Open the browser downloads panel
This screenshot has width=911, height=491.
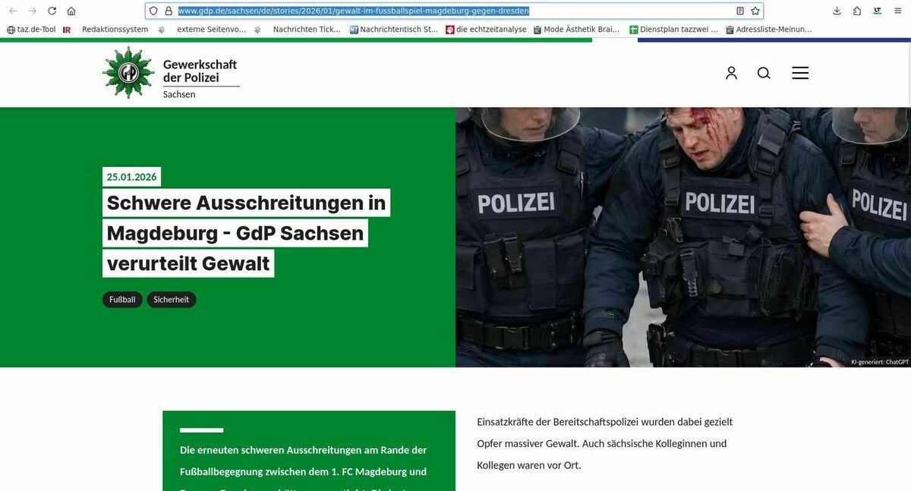point(837,11)
